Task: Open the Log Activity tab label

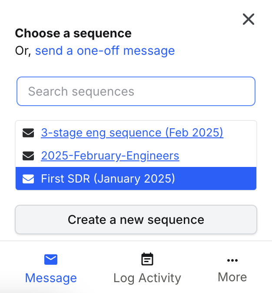Action: [x=147, y=278]
